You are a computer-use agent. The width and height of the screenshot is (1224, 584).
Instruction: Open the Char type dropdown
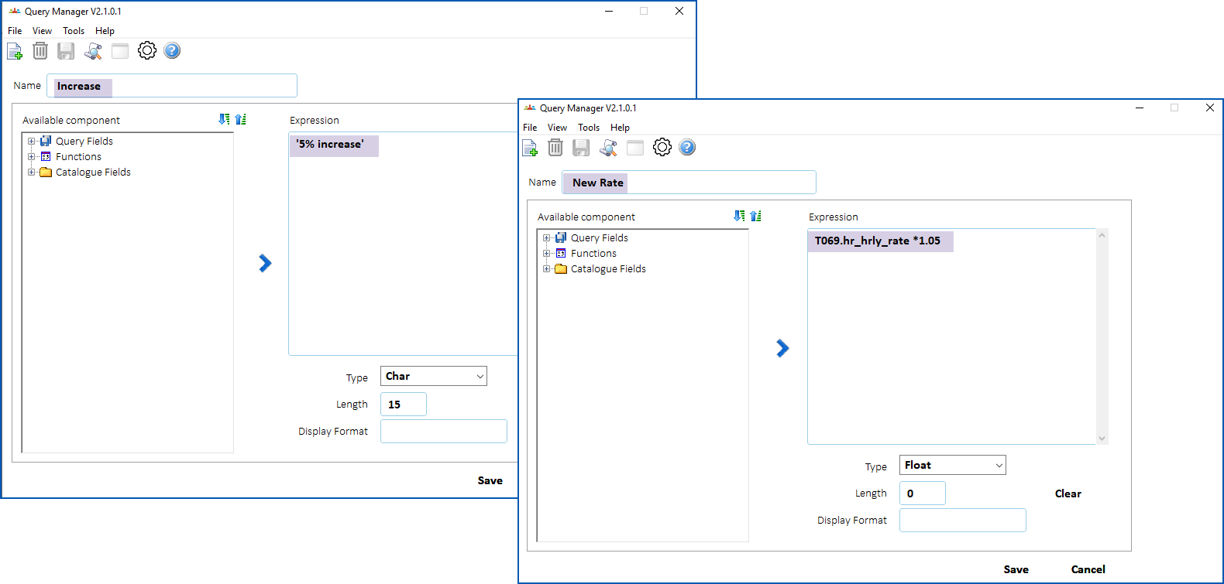[433, 376]
